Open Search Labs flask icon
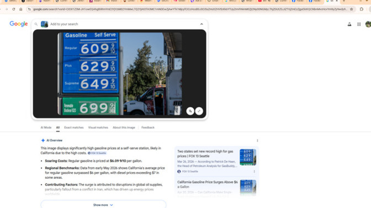 point(349,24)
